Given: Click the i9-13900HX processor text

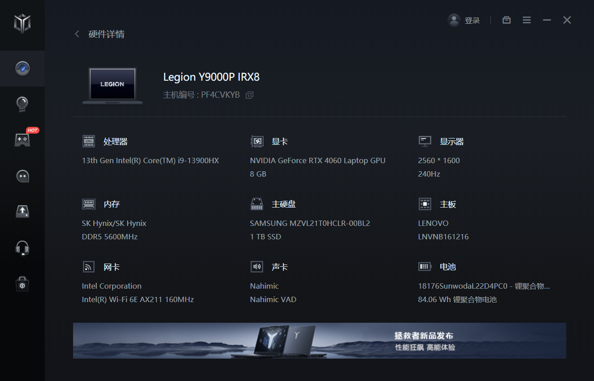Looking at the screenshot, I should click(150, 160).
